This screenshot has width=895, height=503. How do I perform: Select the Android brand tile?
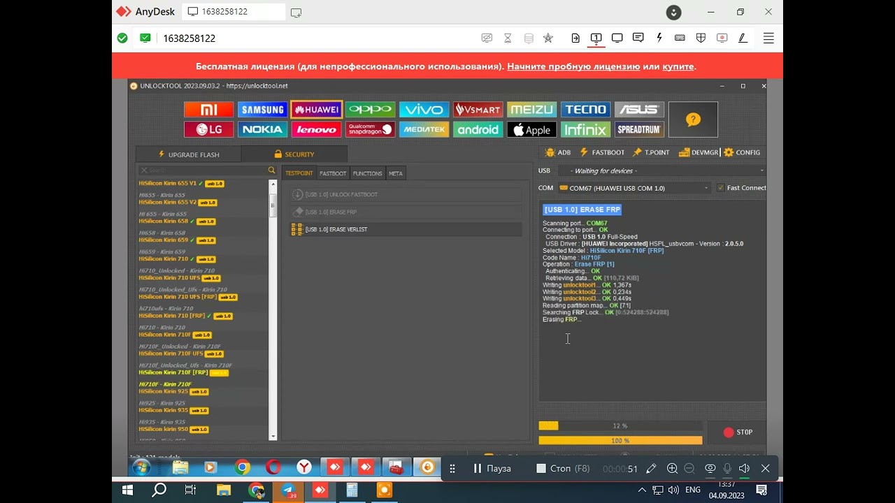[x=478, y=129]
